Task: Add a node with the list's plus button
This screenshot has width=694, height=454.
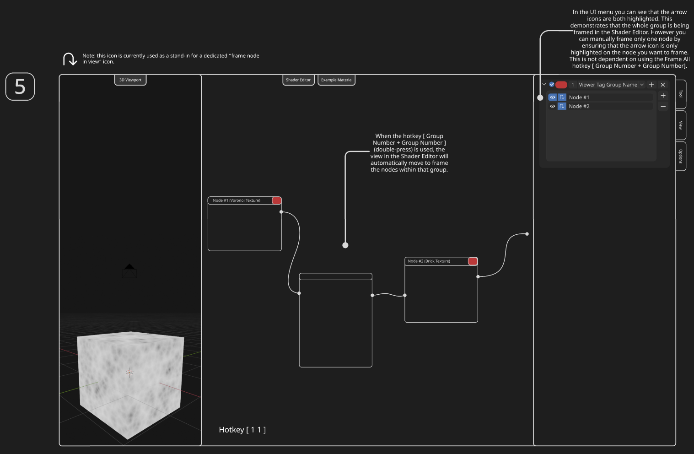Action: (x=663, y=96)
